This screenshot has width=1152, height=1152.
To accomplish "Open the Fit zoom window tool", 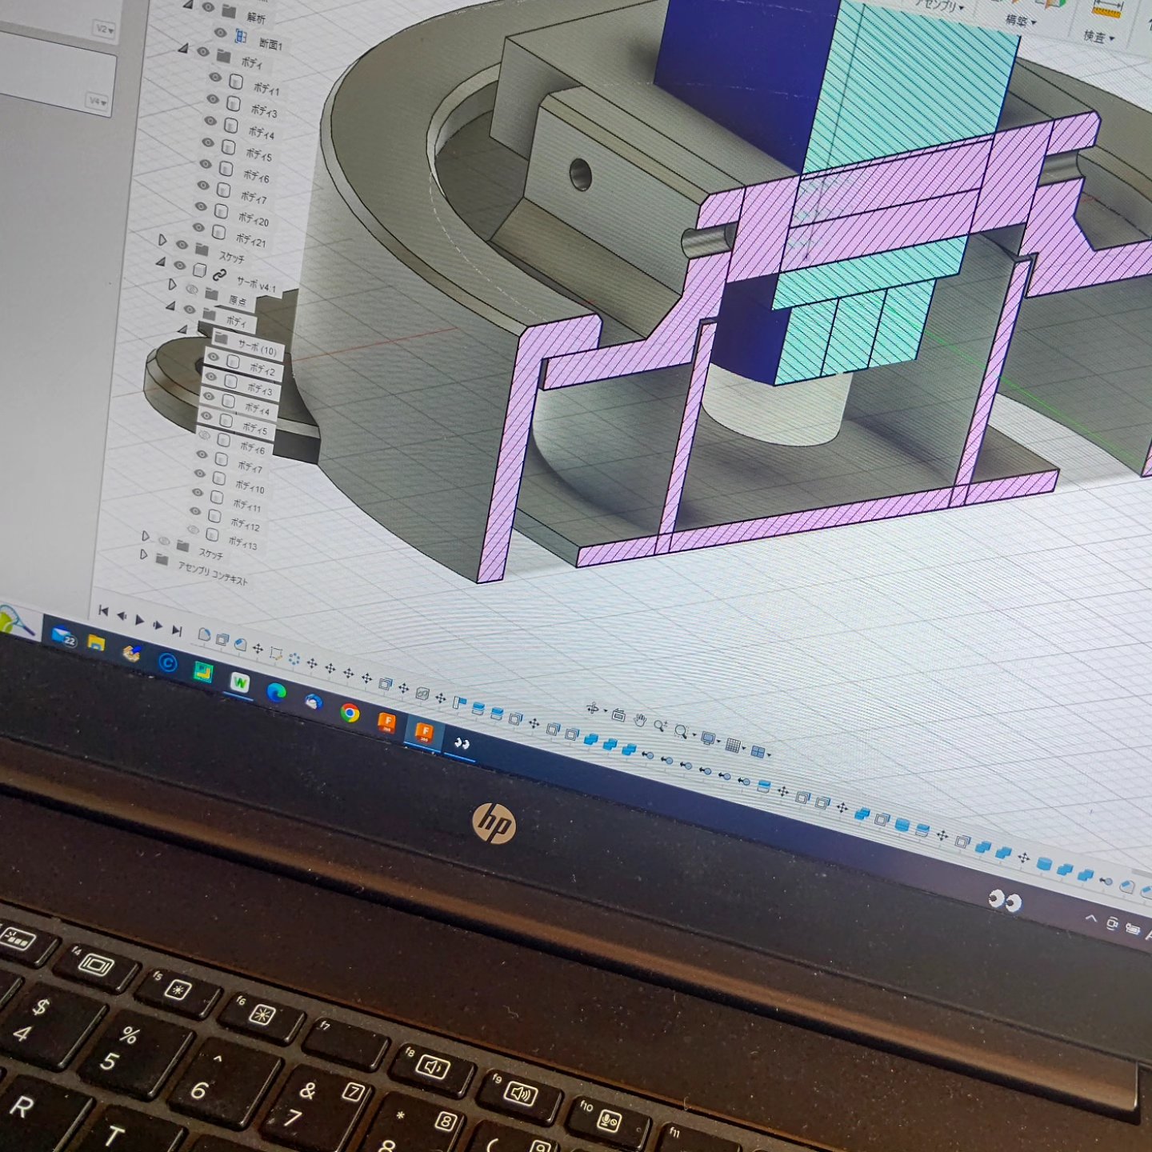I will [x=682, y=731].
